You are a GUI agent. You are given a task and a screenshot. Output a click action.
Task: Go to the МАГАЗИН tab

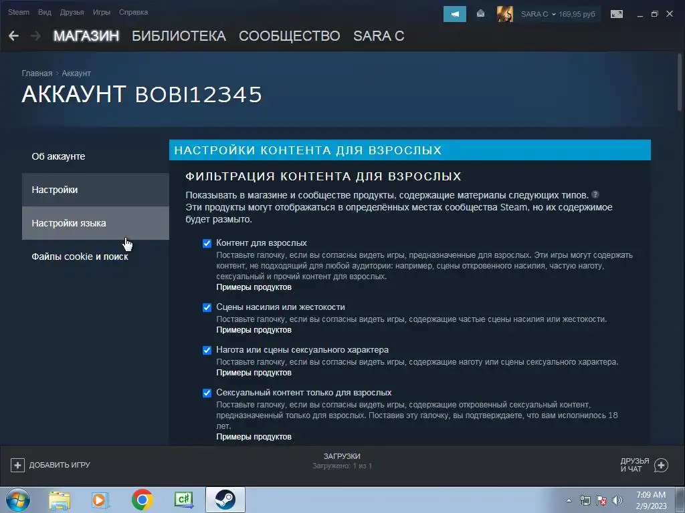tap(86, 36)
